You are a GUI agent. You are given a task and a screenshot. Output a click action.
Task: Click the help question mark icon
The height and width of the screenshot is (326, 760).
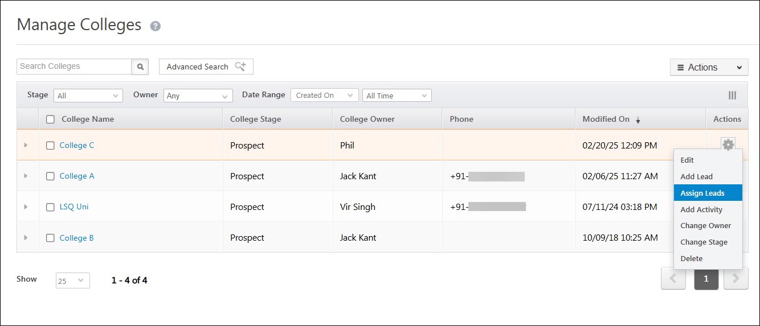click(x=155, y=26)
